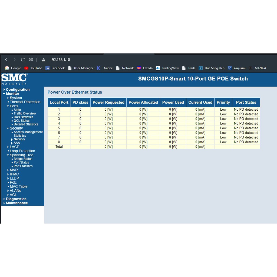Open Detailed Statistics under Ports
The width and height of the screenshot is (277, 277).
click(x=26, y=124)
